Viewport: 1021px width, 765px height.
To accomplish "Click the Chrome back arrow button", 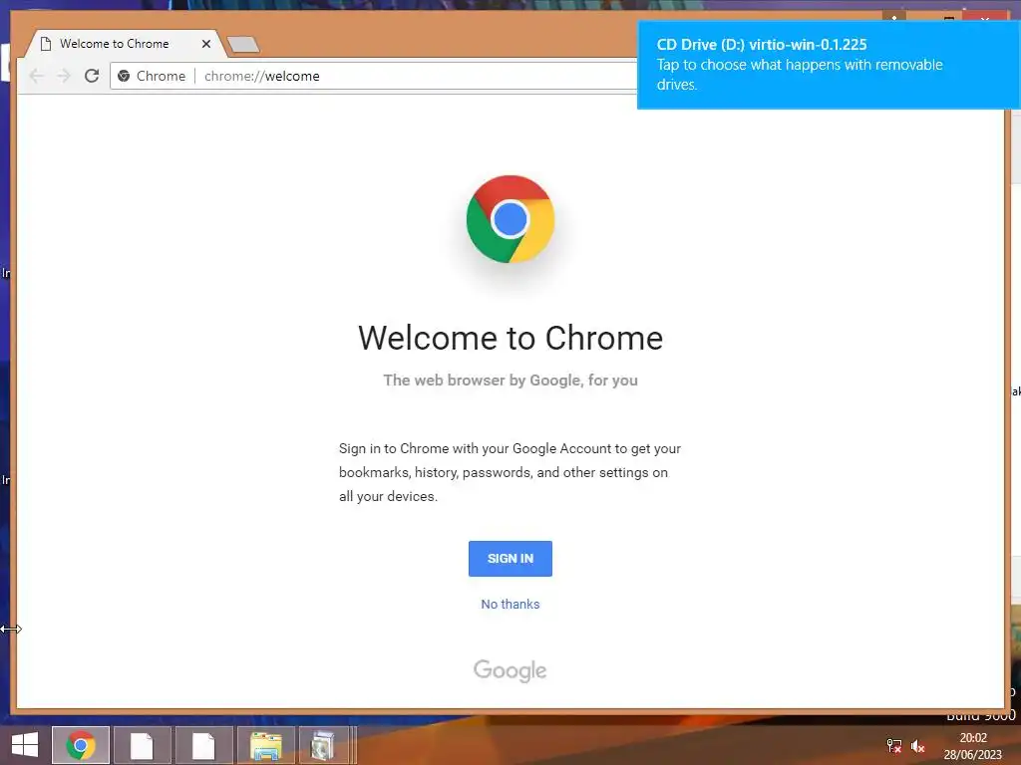I will coord(37,76).
